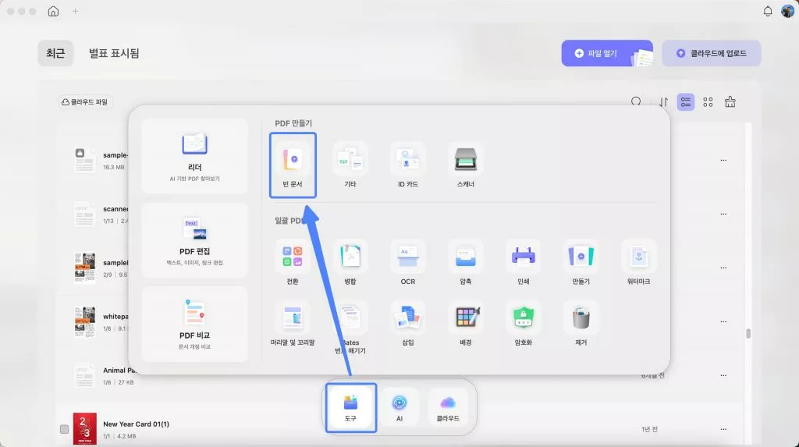Open the user profile avatar
This screenshot has width=799, height=447.
tap(787, 11)
